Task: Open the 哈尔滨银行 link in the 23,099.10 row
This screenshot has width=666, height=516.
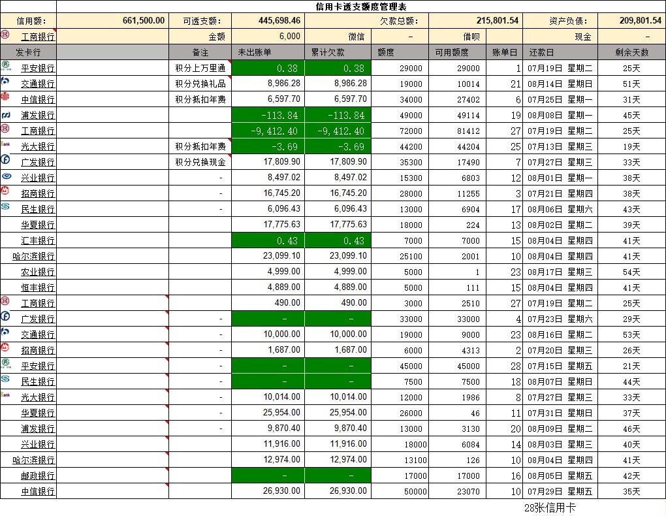Action: point(34,256)
